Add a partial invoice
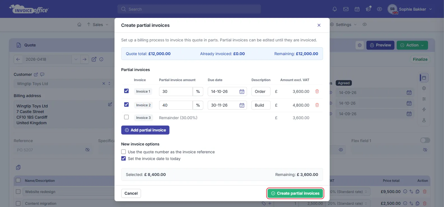Image resolution: width=444 pixels, height=207 pixels. coord(145,130)
